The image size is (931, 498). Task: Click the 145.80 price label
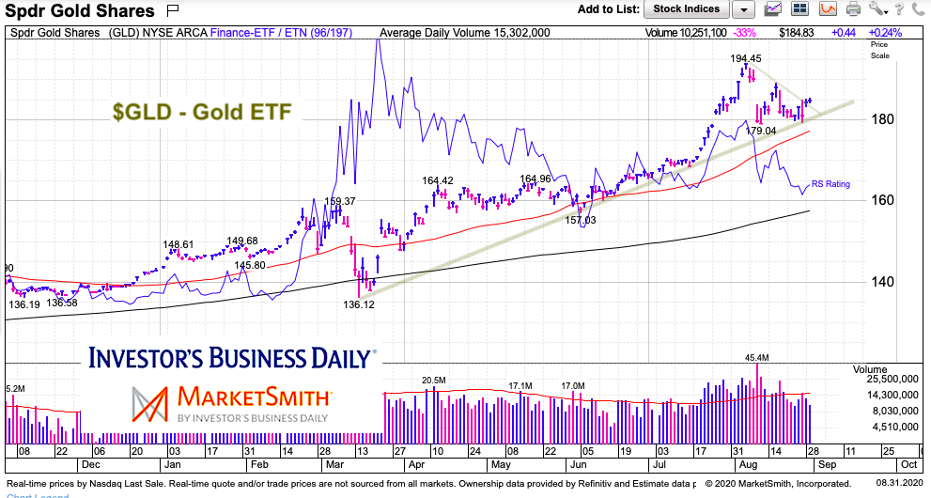[249, 265]
